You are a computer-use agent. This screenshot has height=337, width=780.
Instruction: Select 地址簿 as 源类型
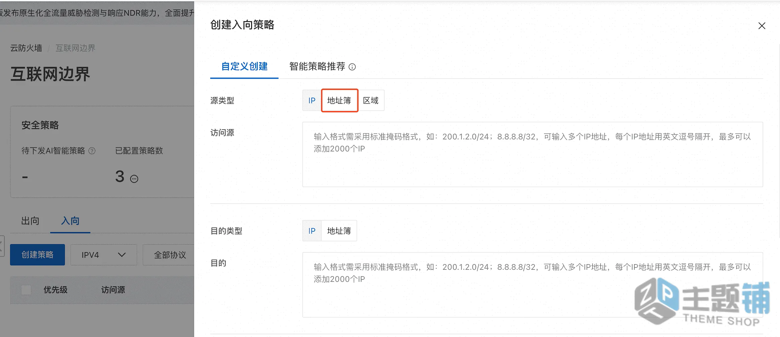click(339, 100)
